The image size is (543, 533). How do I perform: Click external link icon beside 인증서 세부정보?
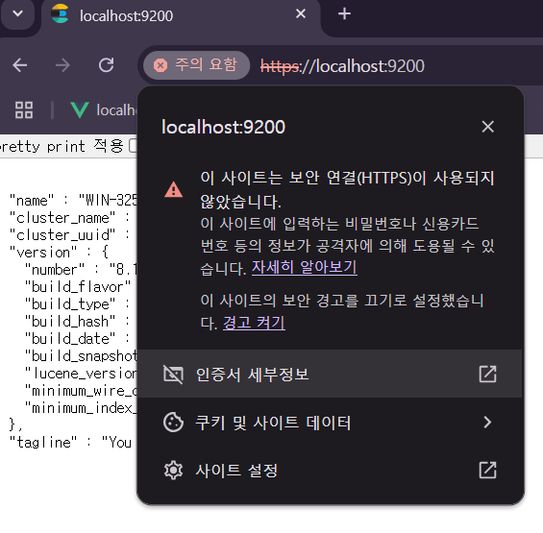(487, 374)
